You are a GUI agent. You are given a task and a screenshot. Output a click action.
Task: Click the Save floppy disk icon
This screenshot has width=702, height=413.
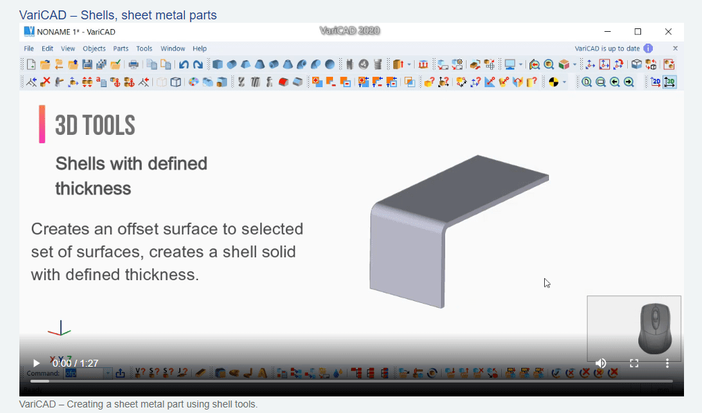point(87,64)
